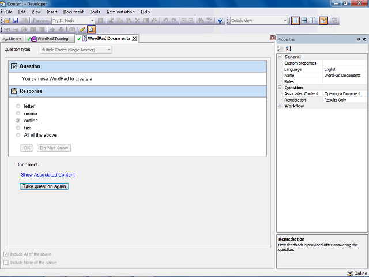Select the single pane layout icon
The width and height of the screenshot is (369, 277).
click(x=295, y=21)
